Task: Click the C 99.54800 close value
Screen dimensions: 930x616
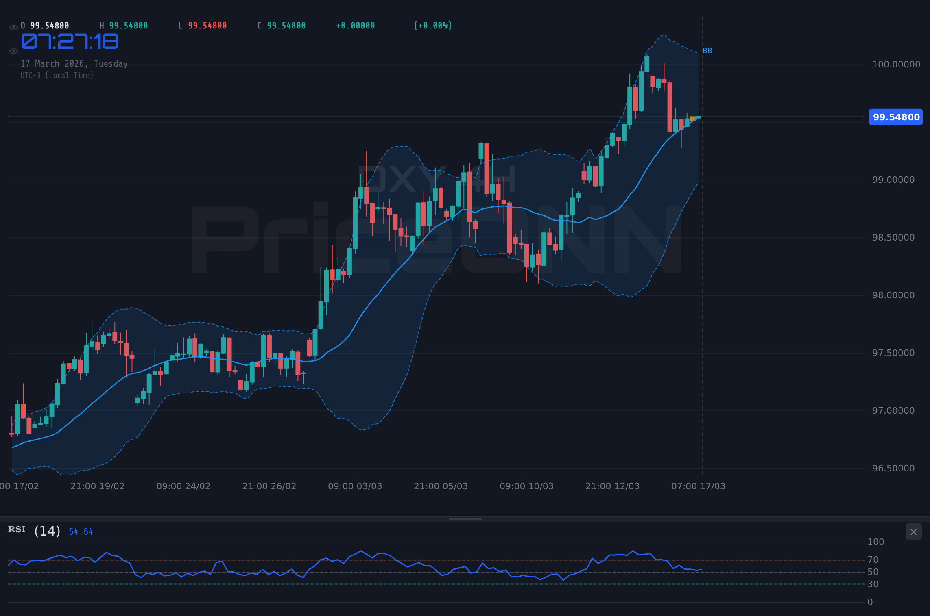Action: pyautogui.click(x=281, y=25)
